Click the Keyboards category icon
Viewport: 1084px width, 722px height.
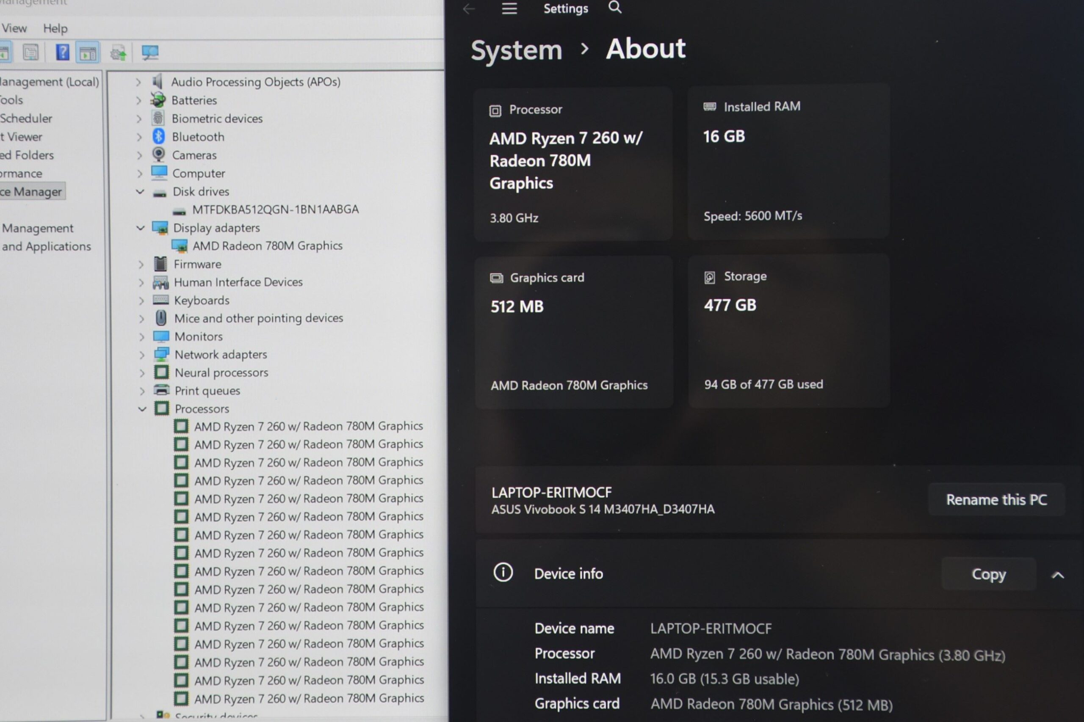pyautogui.click(x=161, y=300)
